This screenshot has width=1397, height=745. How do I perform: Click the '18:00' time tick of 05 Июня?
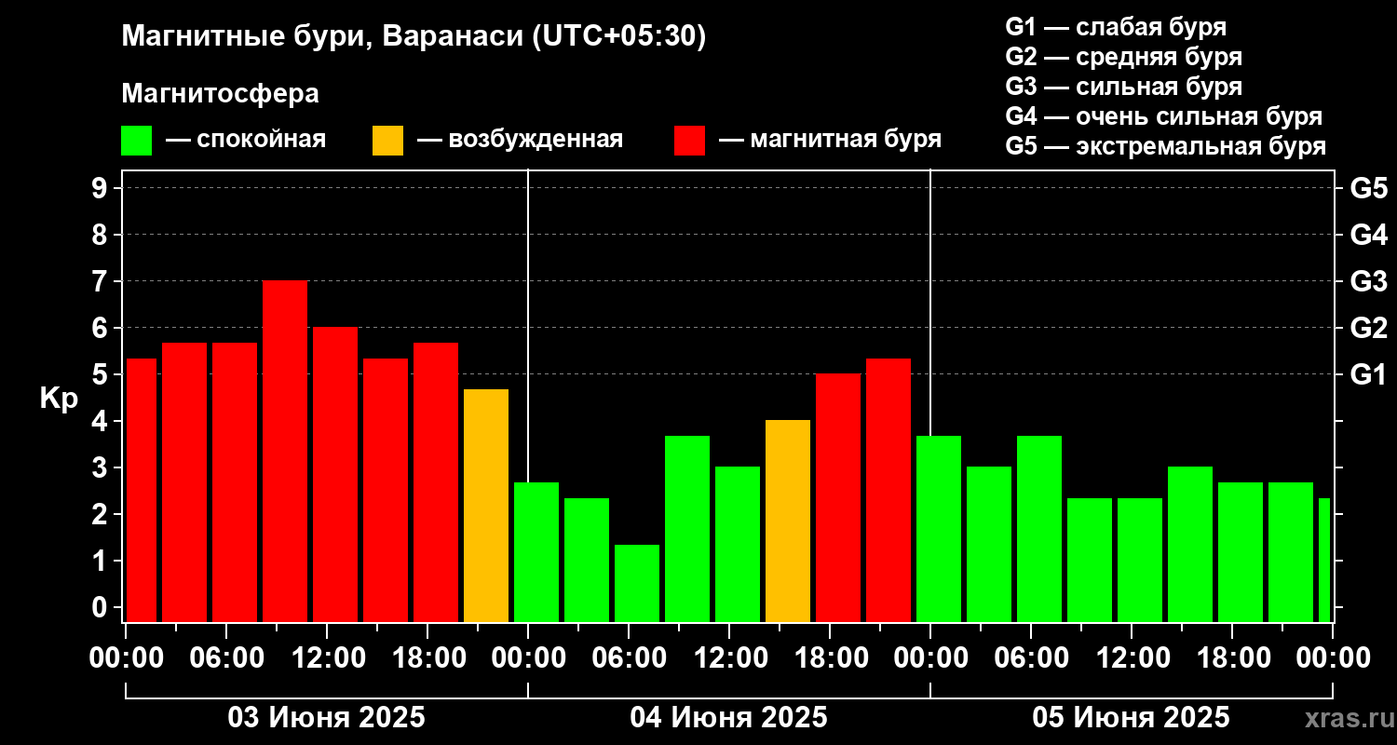(x=1232, y=658)
